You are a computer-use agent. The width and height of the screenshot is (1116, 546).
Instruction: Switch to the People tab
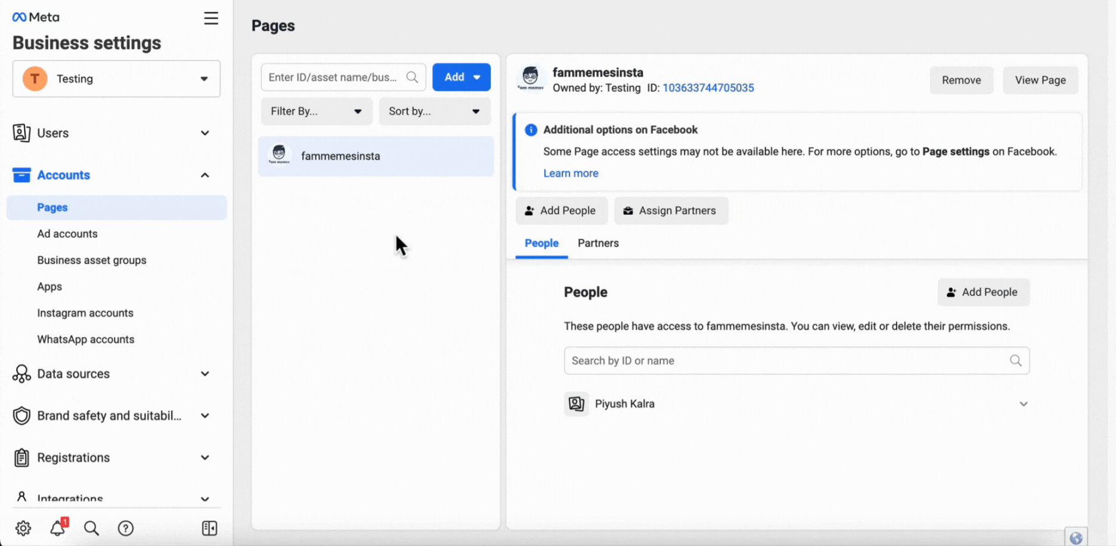[x=541, y=243]
